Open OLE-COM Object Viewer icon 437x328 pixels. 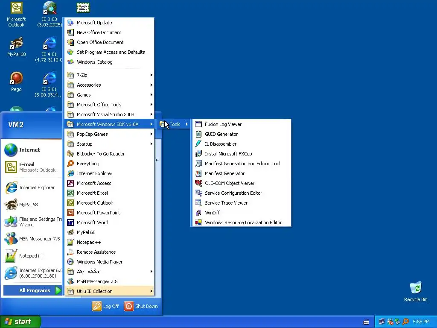198,183
